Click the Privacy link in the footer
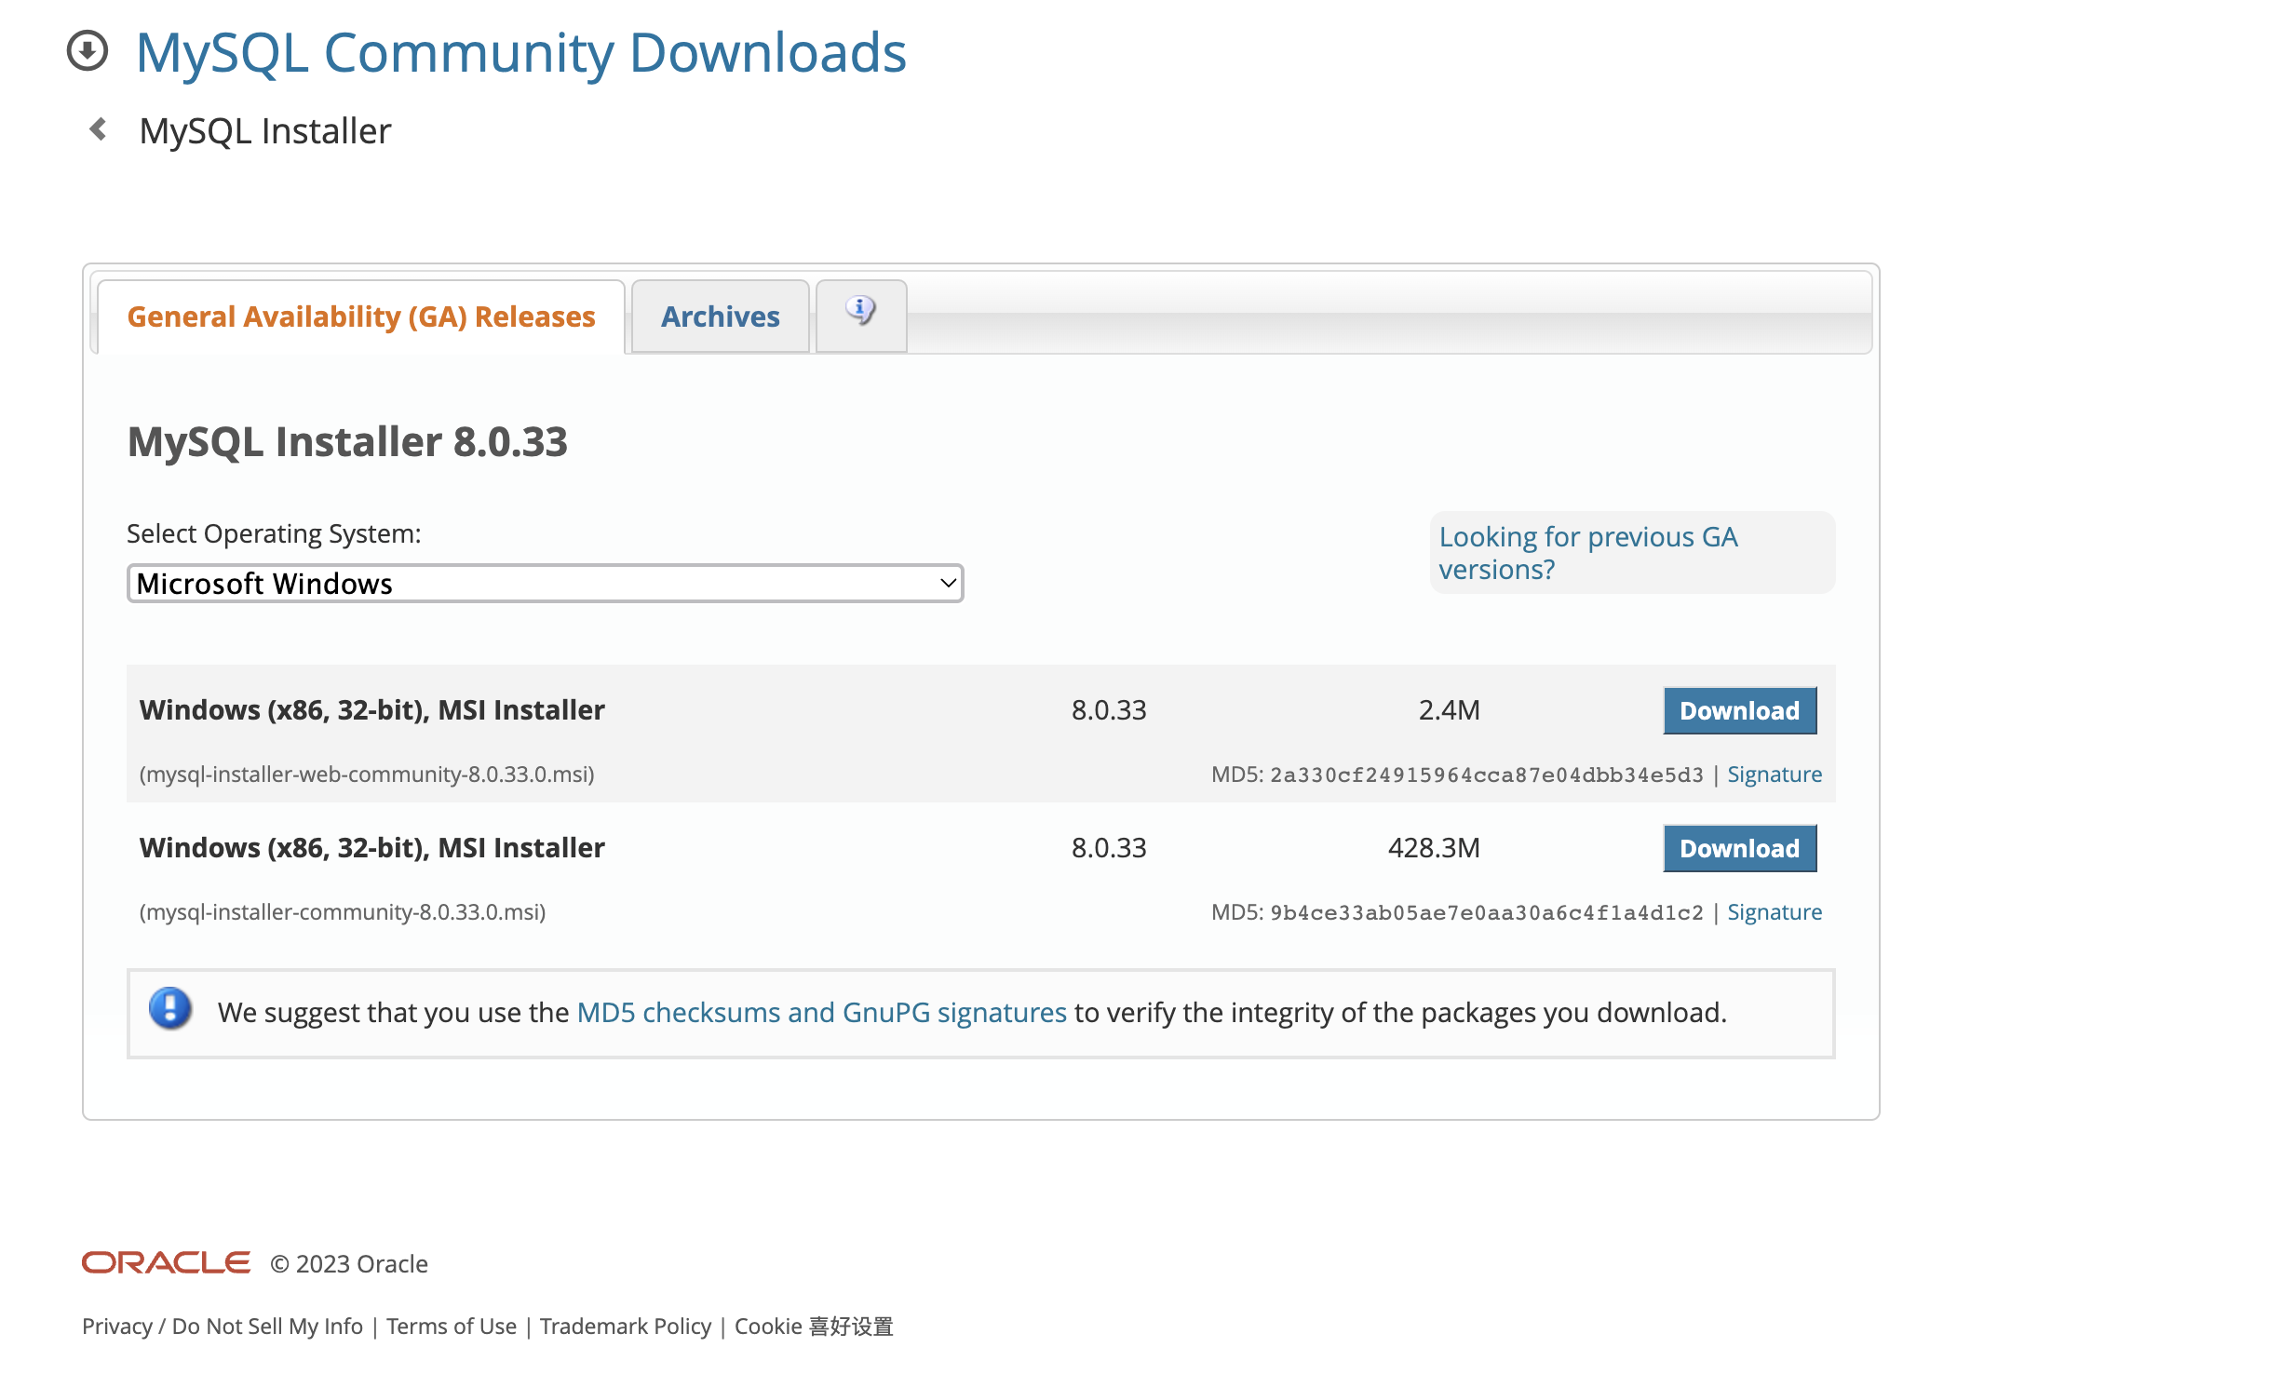 pyautogui.click(x=116, y=1326)
